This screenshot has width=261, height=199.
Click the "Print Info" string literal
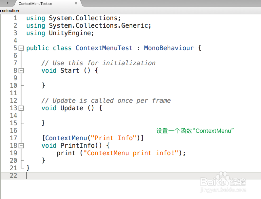[x=114, y=138]
